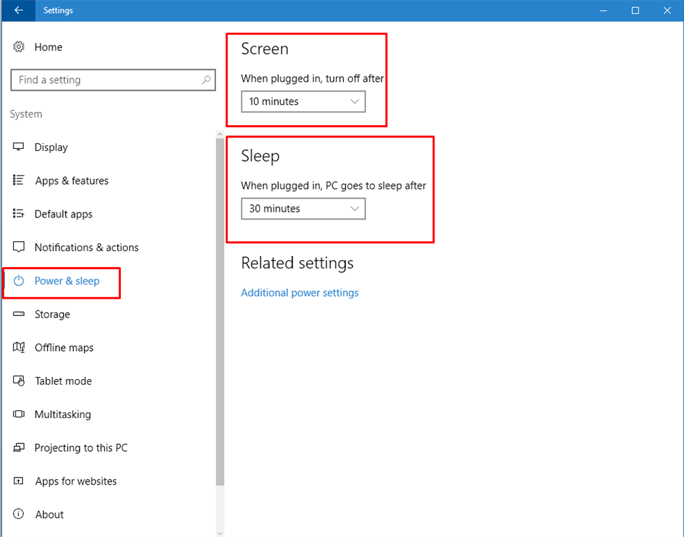
Task: Click the Offline maps icon
Action: (18, 347)
